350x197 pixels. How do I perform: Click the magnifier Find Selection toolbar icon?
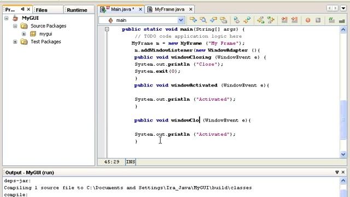(203, 20)
